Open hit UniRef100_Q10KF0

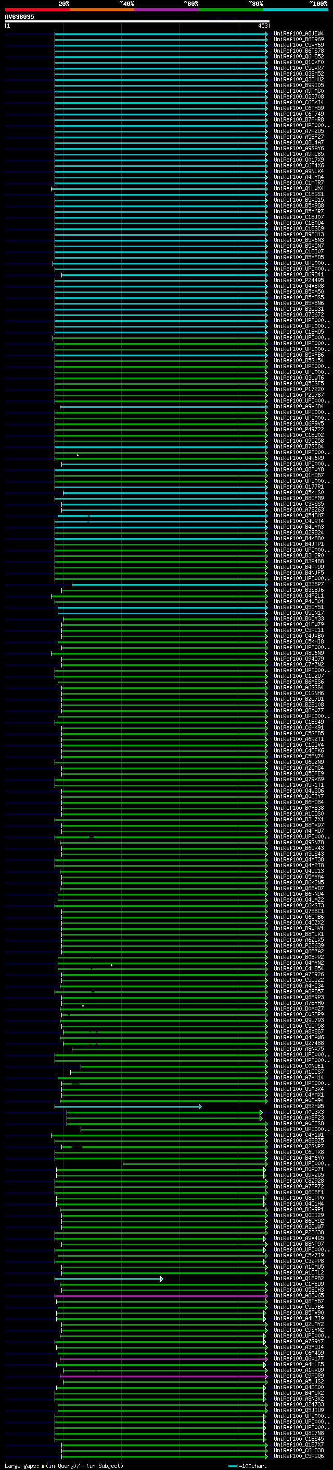click(x=299, y=62)
